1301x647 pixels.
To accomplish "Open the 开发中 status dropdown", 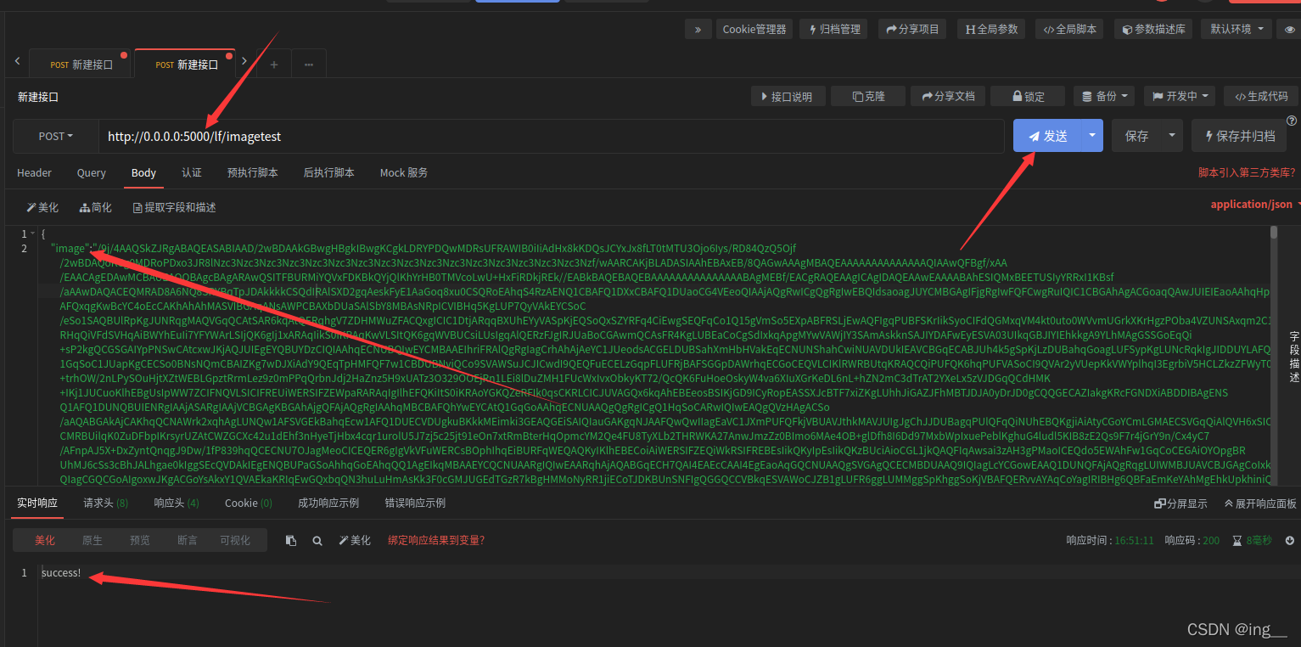I will [x=1180, y=96].
